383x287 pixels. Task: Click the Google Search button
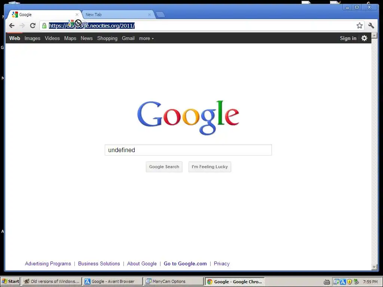coord(164,167)
